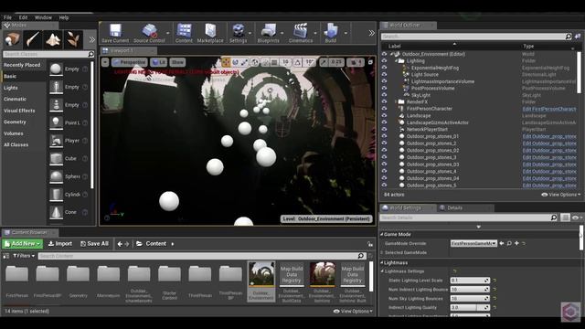Select the Foliage mode icon
The width and height of the screenshot is (585, 329).
(73, 39)
